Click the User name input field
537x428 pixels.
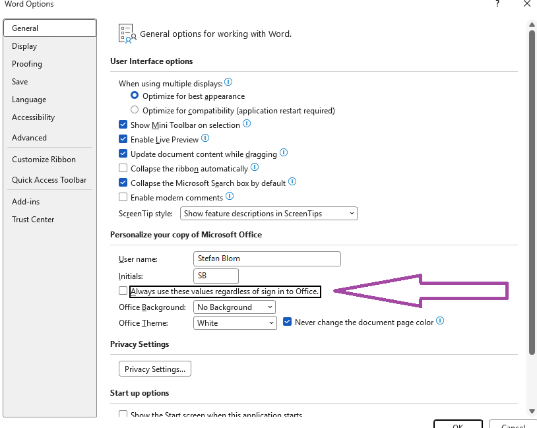pos(267,259)
